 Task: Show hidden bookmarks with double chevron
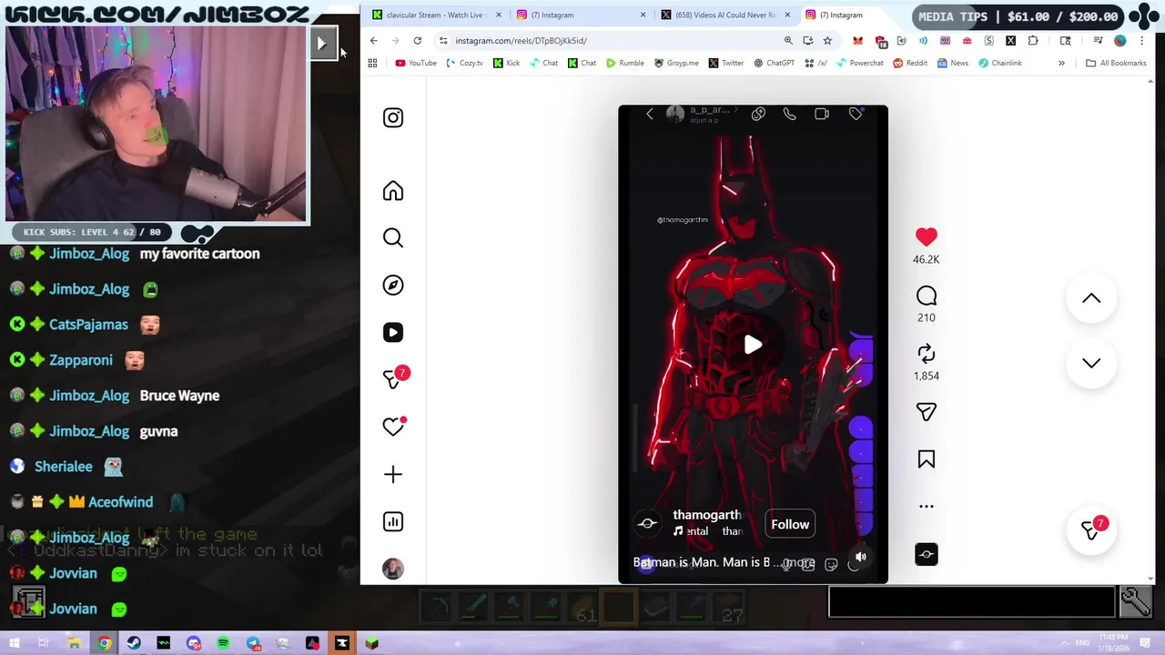click(x=1061, y=63)
